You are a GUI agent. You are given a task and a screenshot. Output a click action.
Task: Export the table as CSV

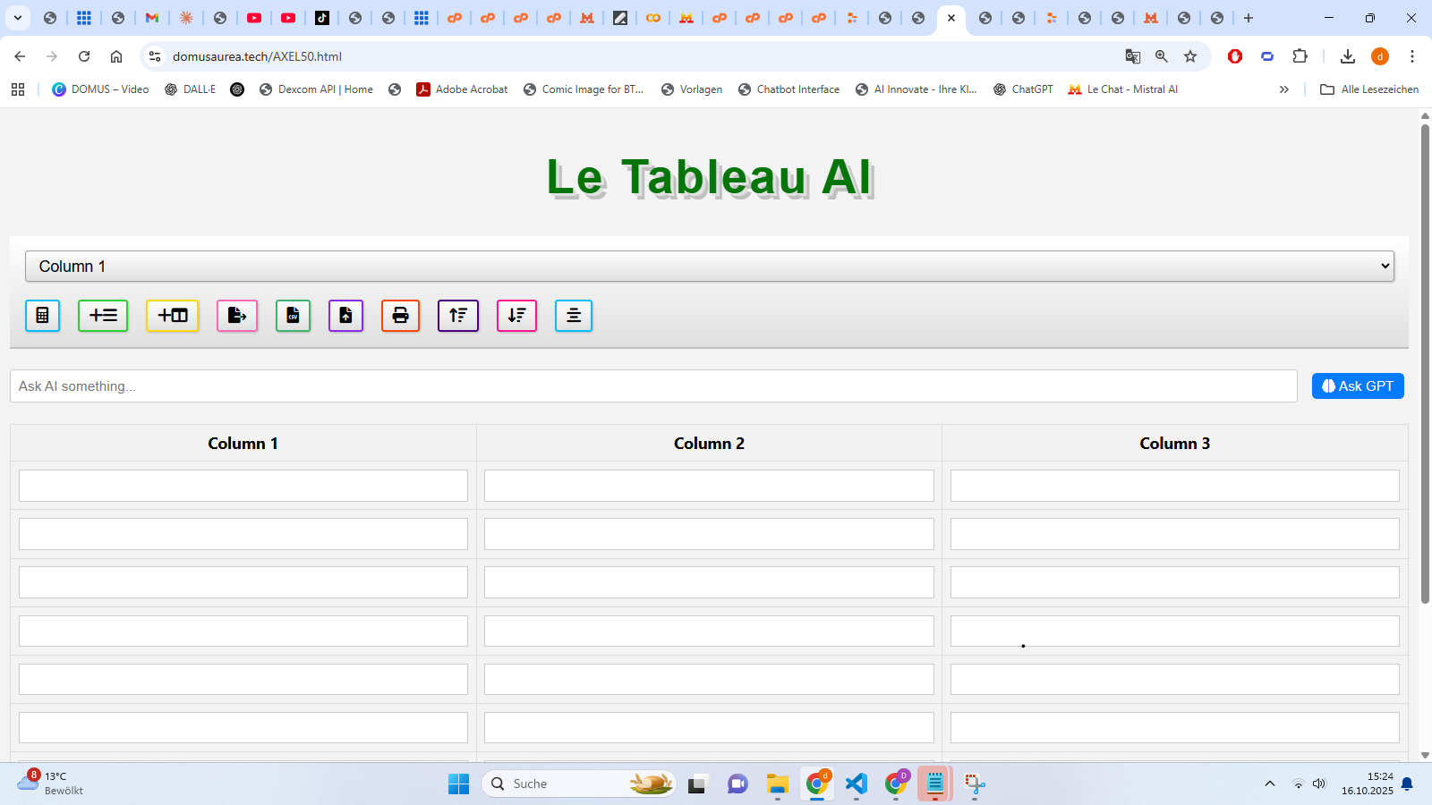coord(293,316)
